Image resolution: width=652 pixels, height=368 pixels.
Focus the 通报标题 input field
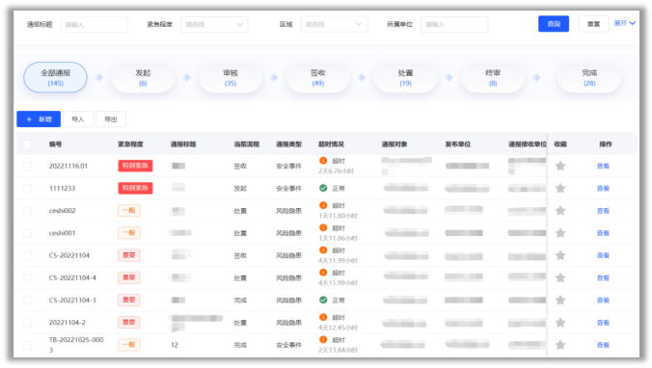(x=95, y=24)
